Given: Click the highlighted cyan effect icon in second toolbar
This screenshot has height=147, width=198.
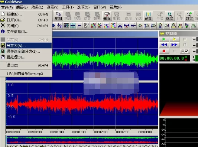Looking at the screenshot, I should [x=73, y=26].
